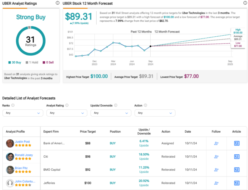The height and width of the screenshot is (190, 248).
Task: Open the Ranks dropdown
Action: (22, 113)
